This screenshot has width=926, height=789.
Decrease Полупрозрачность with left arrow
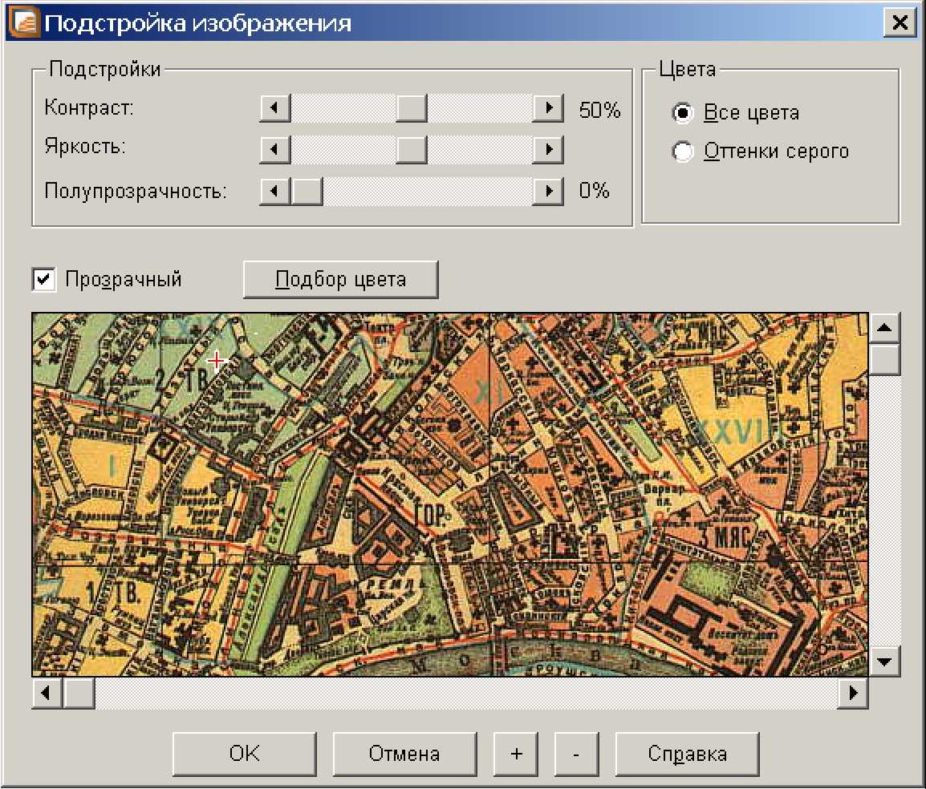[x=274, y=192]
